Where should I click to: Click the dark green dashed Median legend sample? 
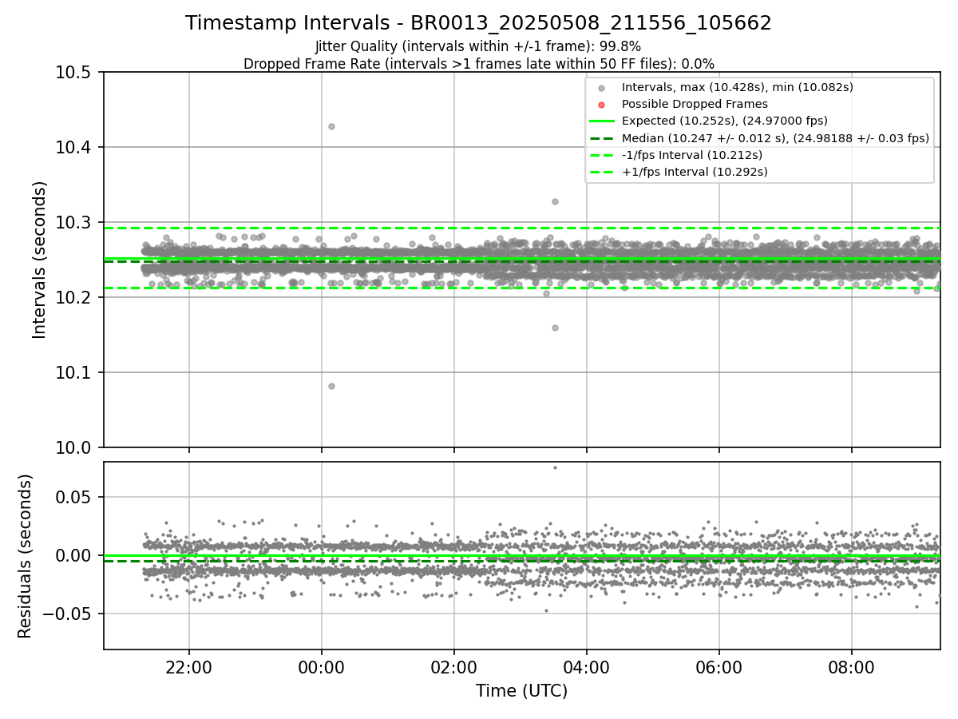(x=602, y=138)
